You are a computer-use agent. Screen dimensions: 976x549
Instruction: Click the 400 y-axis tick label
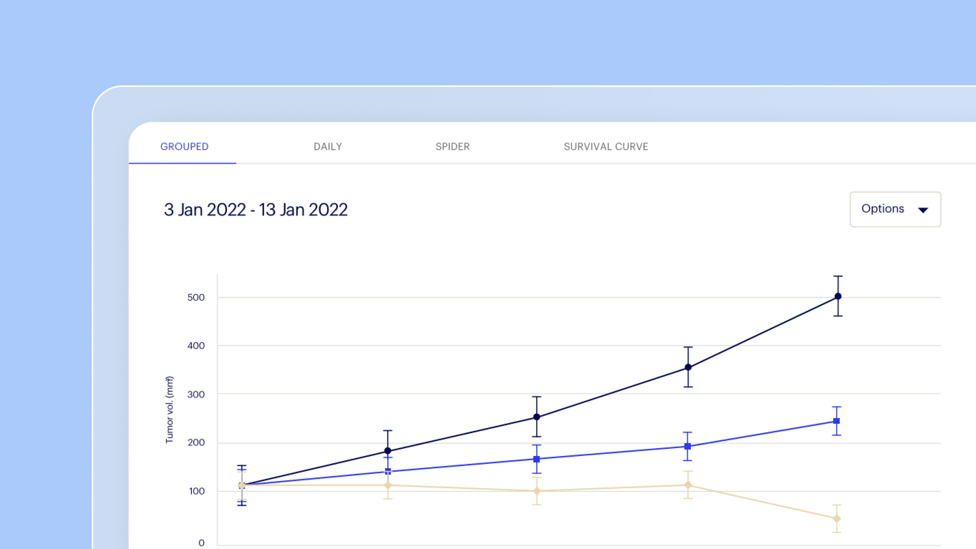[x=196, y=346]
